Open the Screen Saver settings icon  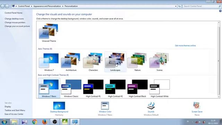click(197, 106)
